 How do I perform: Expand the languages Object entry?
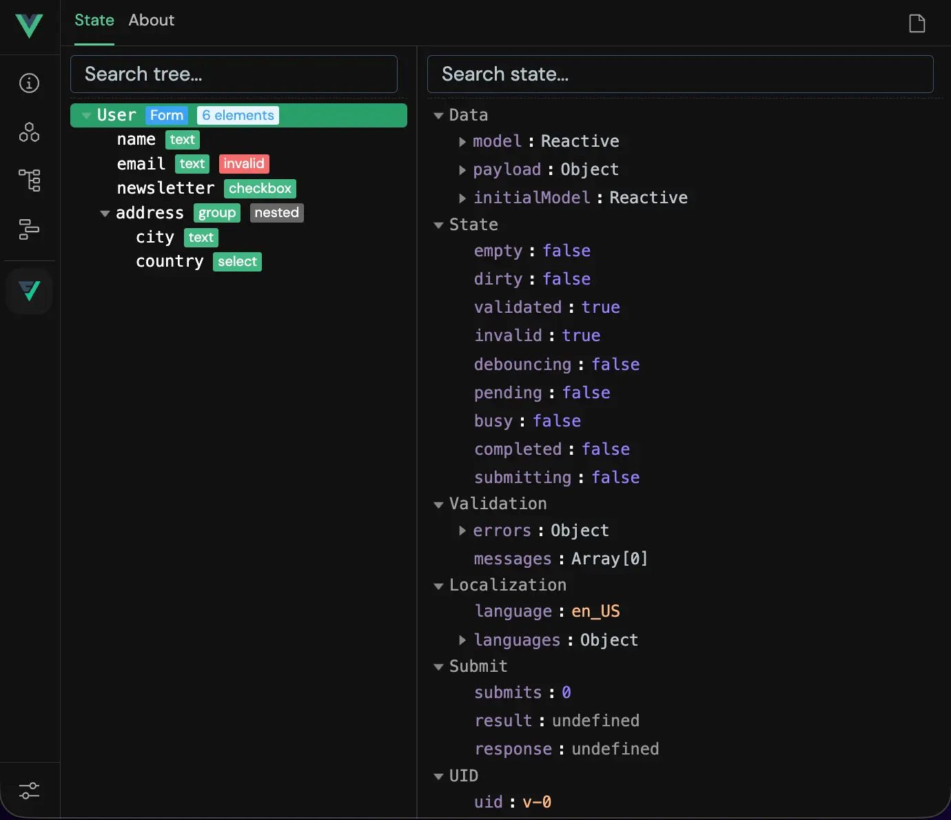point(462,640)
